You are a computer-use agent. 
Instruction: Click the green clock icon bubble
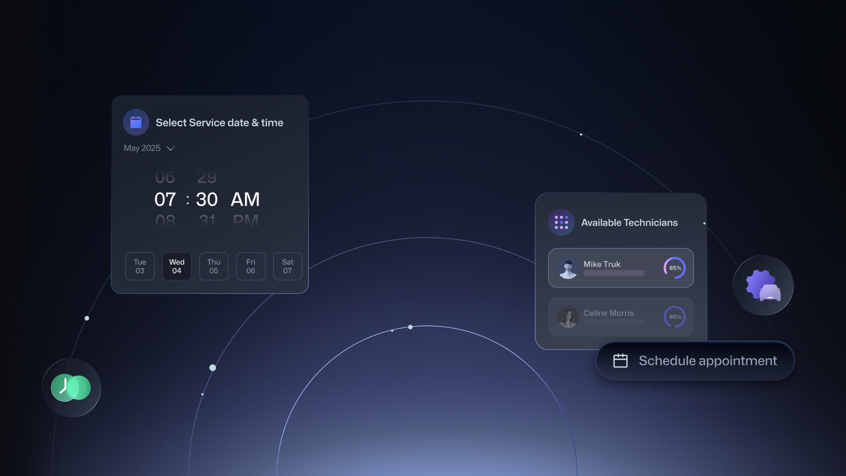click(71, 388)
